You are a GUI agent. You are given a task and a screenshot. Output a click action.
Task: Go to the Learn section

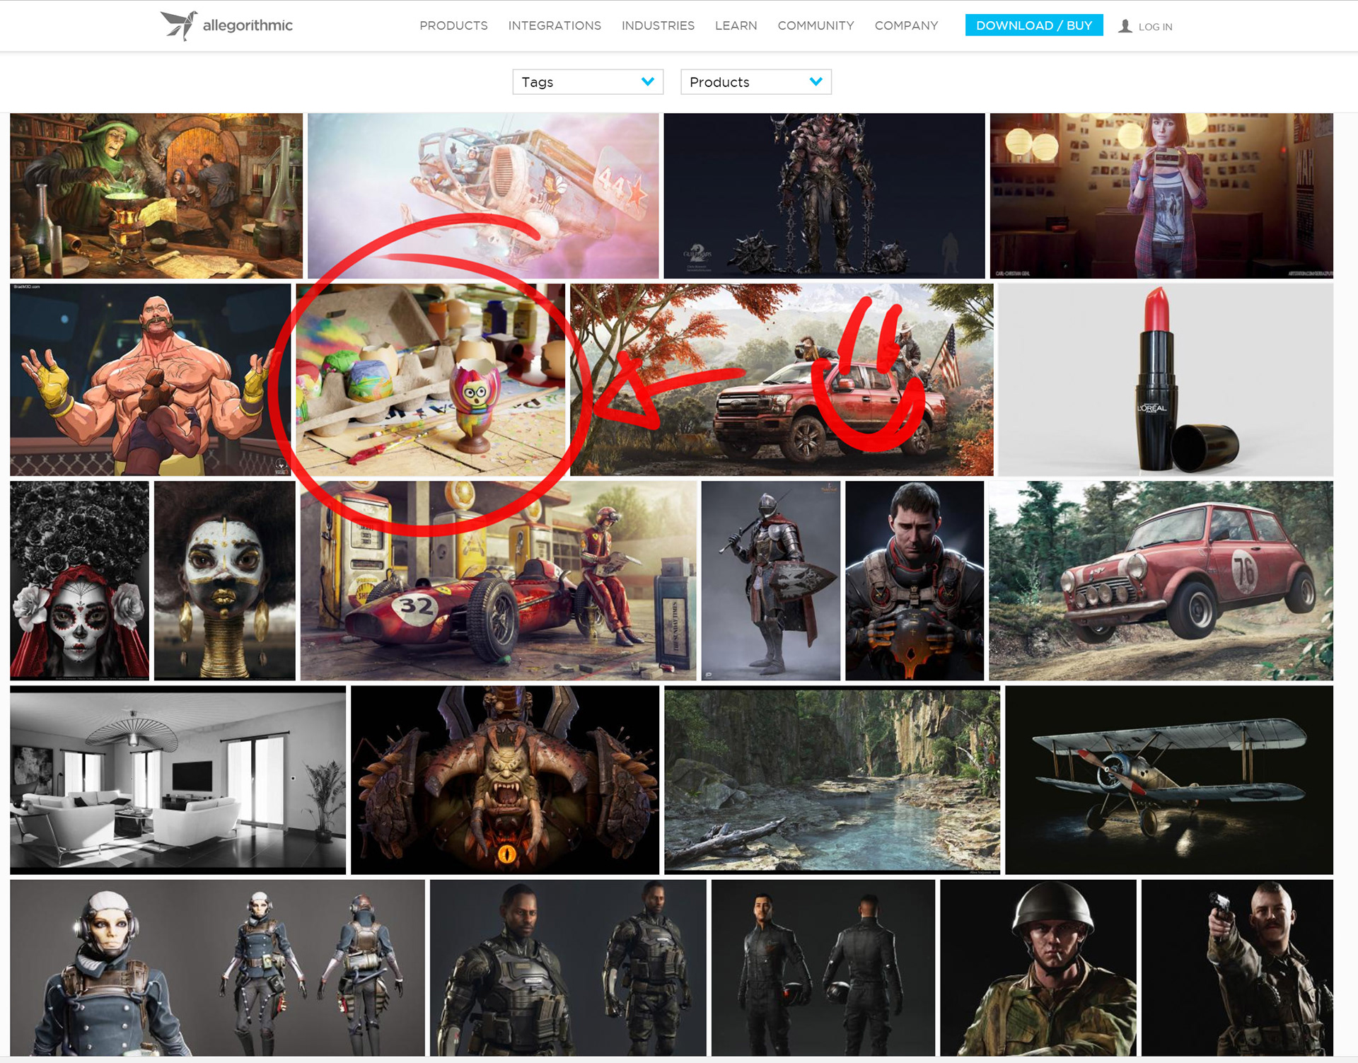pyautogui.click(x=736, y=25)
